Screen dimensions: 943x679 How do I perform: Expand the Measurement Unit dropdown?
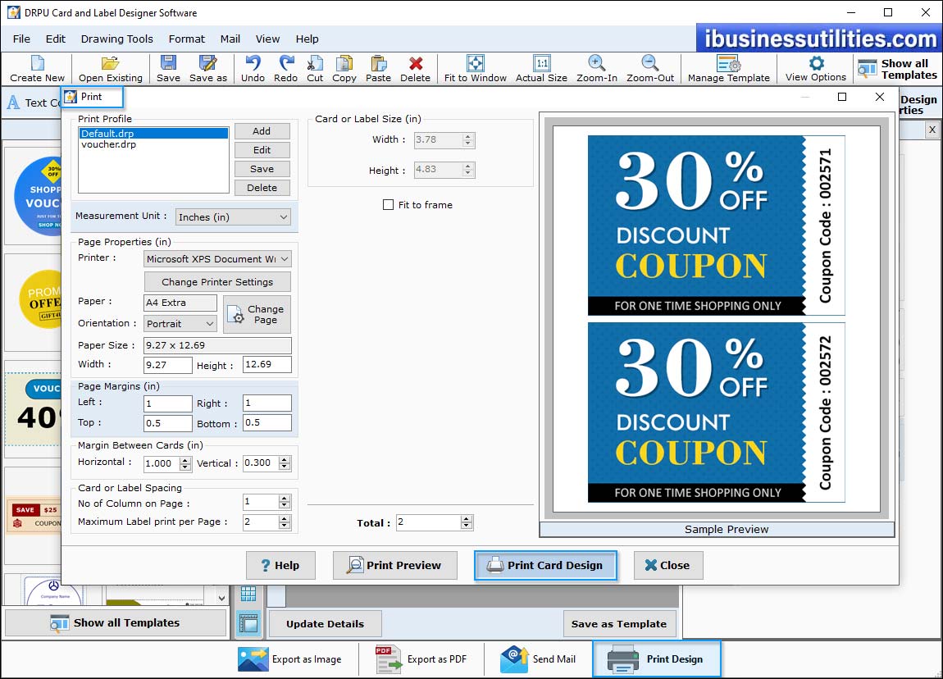(234, 217)
